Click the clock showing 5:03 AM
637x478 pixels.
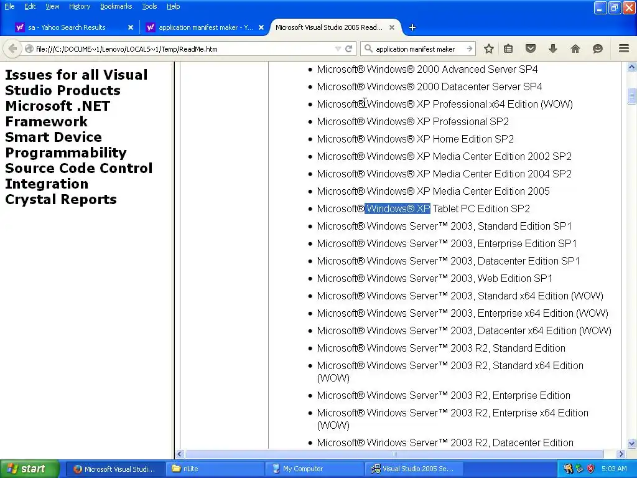(x=614, y=469)
